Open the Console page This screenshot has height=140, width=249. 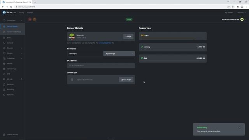(10, 43)
